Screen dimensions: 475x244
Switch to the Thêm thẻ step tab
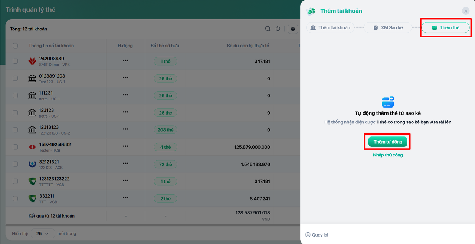tap(445, 27)
